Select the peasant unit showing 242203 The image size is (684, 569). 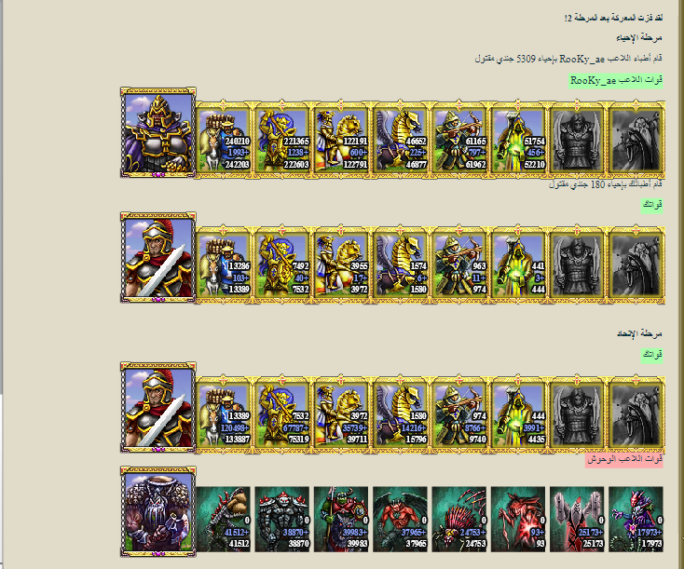[x=224, y=141]
